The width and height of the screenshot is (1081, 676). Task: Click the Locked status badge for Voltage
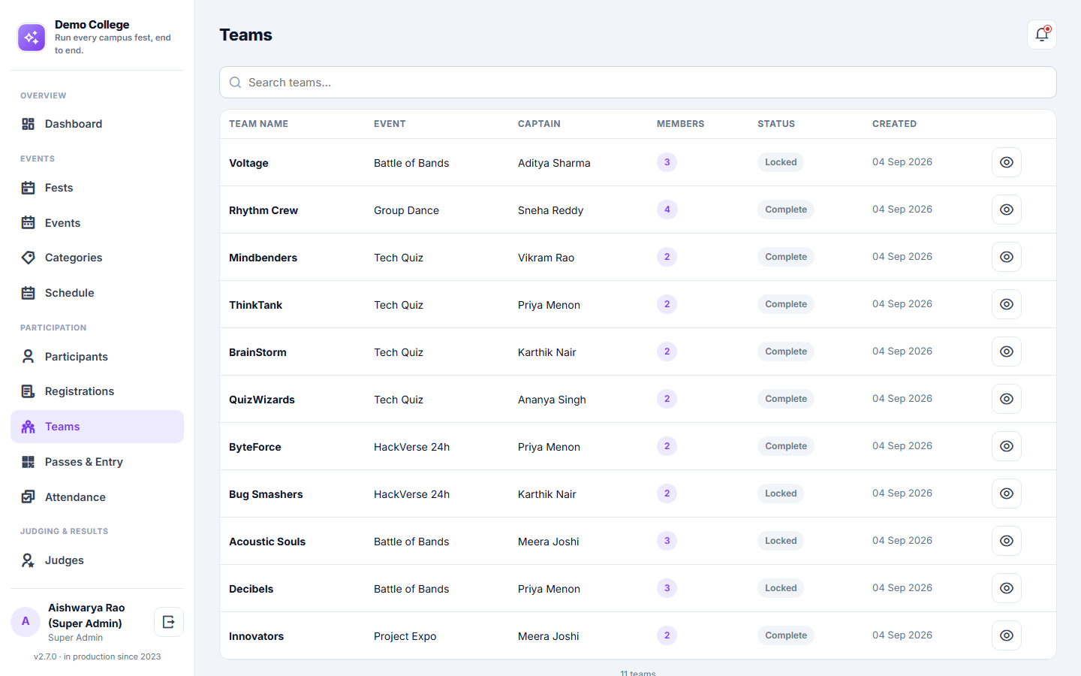point(781,162)
